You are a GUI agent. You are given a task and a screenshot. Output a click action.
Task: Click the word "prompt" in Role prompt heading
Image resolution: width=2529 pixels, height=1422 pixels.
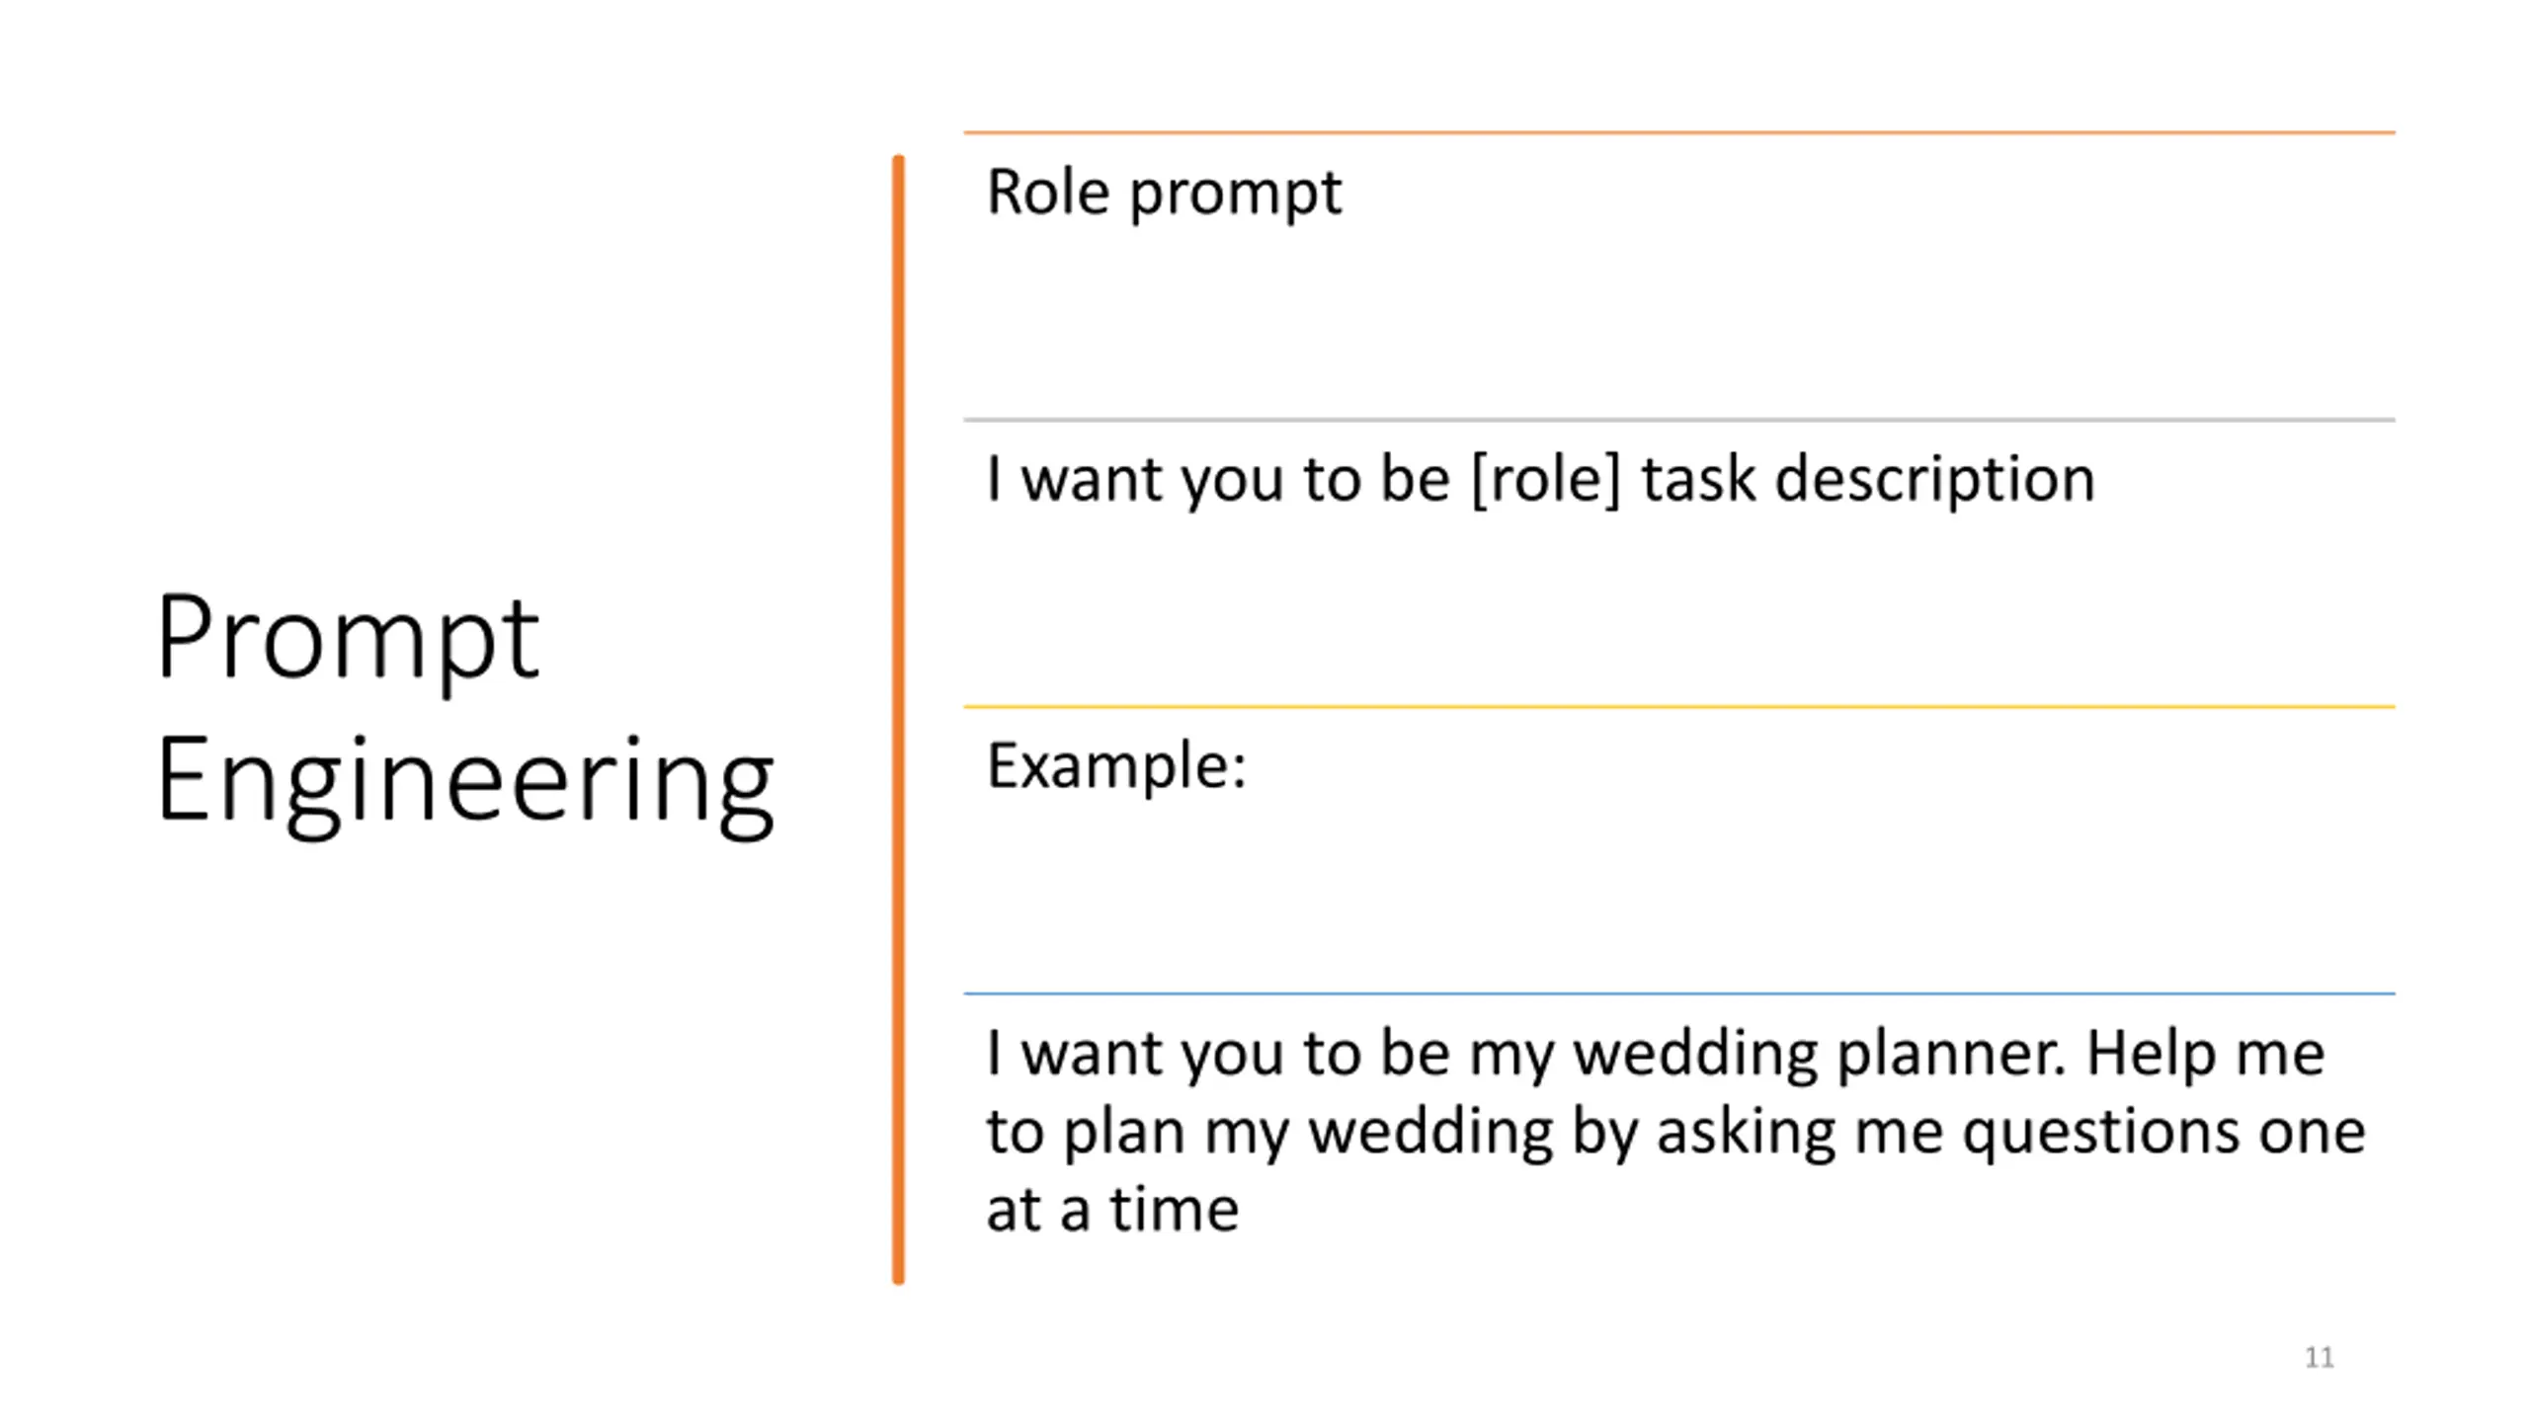pyautogui.click(x=1236, y=196)
